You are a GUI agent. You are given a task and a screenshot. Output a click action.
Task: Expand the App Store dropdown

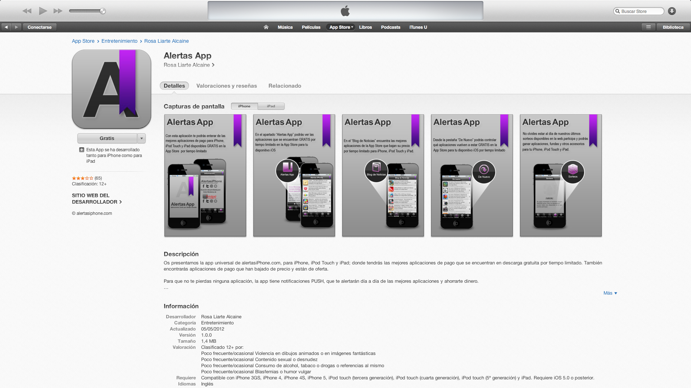(x=341, y=27)
